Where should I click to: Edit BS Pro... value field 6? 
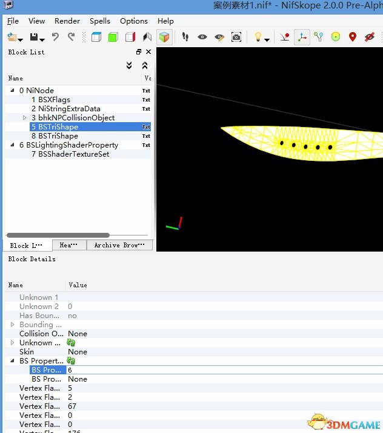pos(225,370)
